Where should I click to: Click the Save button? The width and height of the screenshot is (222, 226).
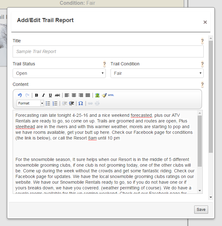pos(201,210)
